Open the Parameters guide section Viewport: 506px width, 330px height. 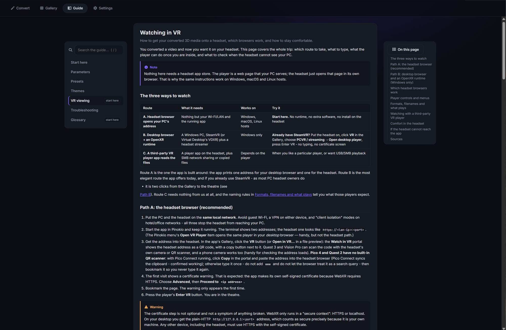click(96, 72)
